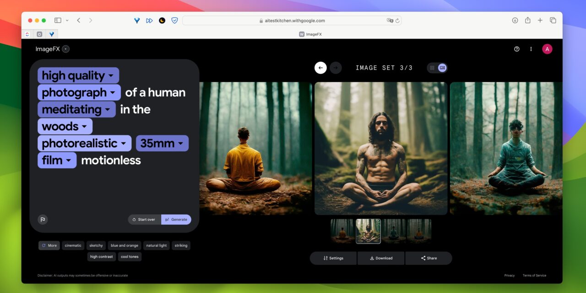Go to previous image set with the back arrow

[x=320, y=67]
